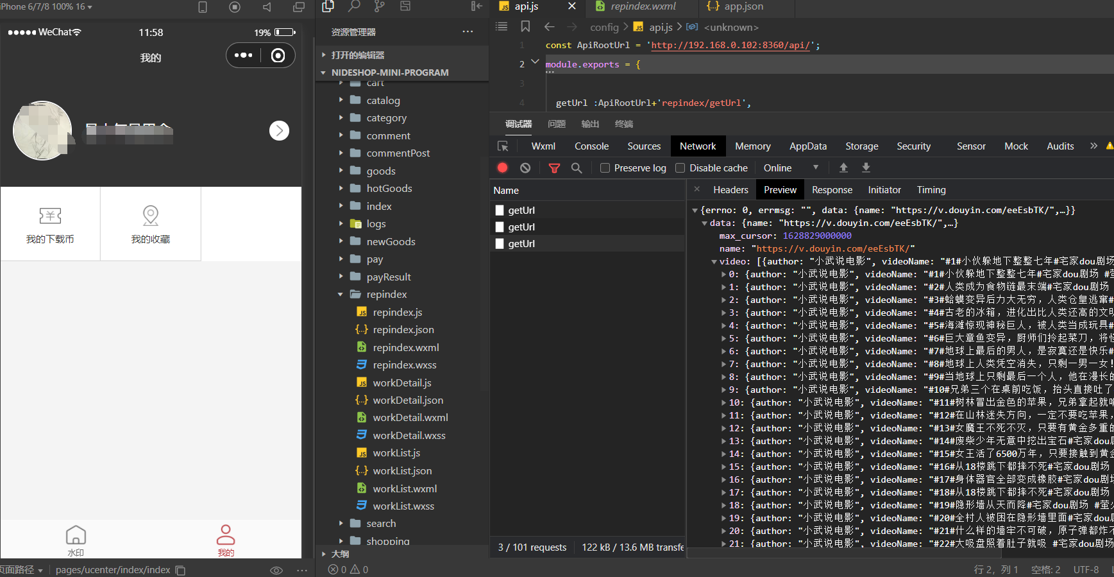Enable Preserve log checkbox
This screenshot has height=577, width=1114.
point(605,168)
